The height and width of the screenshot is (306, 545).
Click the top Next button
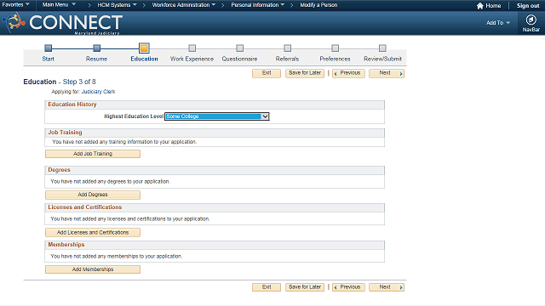tap(387, 73)
